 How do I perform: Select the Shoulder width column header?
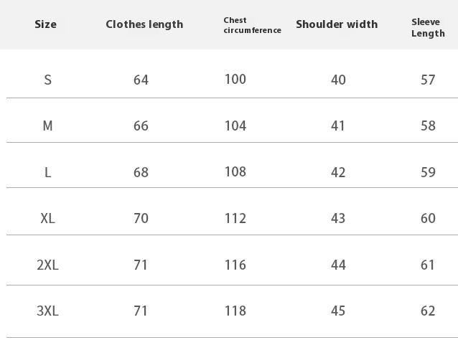click(337, 24)
